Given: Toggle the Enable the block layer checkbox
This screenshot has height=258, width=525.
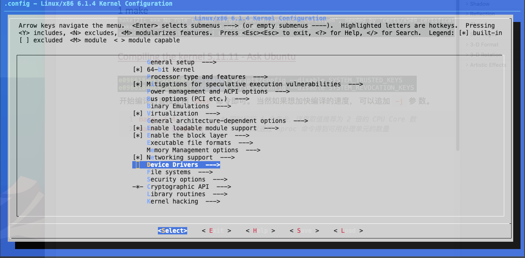Looking at the screenshot, I should click(x=138, y=136).
